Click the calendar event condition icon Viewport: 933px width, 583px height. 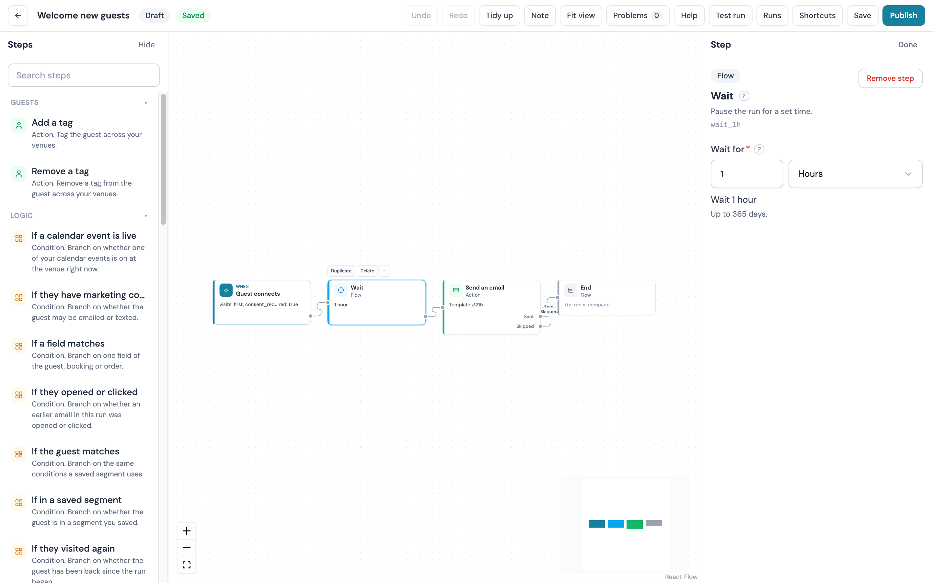(18, 238)
